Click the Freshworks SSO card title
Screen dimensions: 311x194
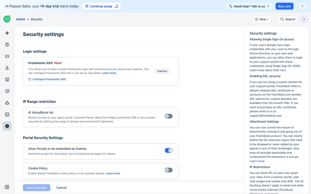(x=40, y=63)
